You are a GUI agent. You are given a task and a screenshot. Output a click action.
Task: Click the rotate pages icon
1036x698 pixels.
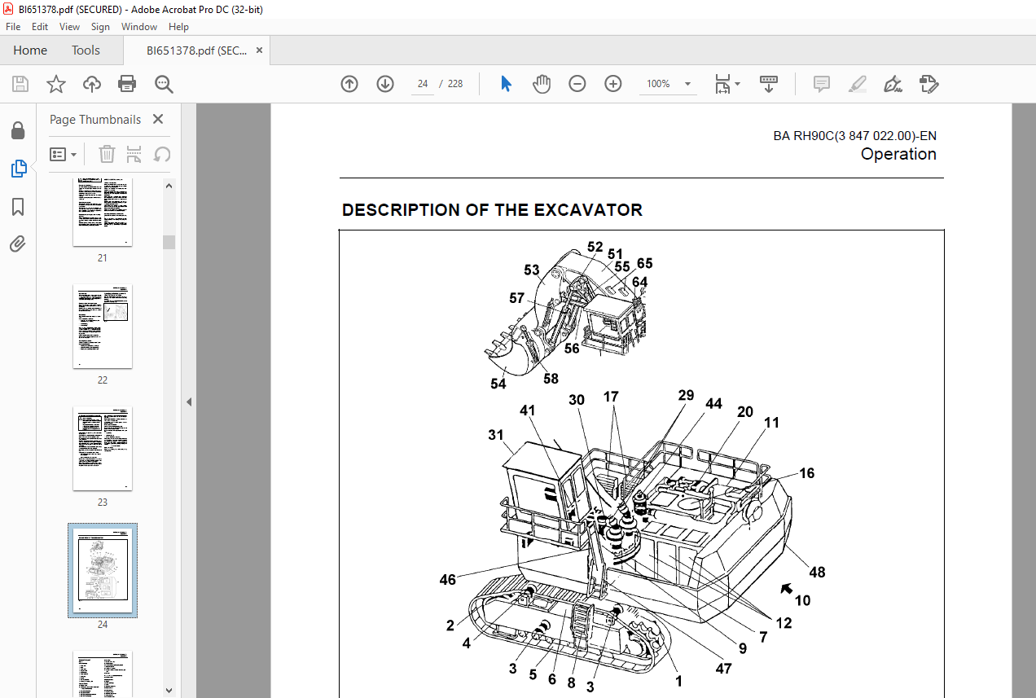pos(162,154)
